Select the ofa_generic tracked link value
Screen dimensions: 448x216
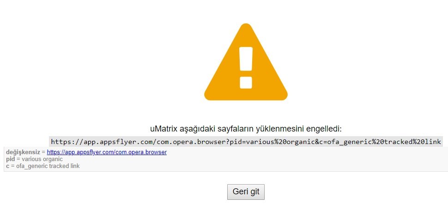point(48,166)
